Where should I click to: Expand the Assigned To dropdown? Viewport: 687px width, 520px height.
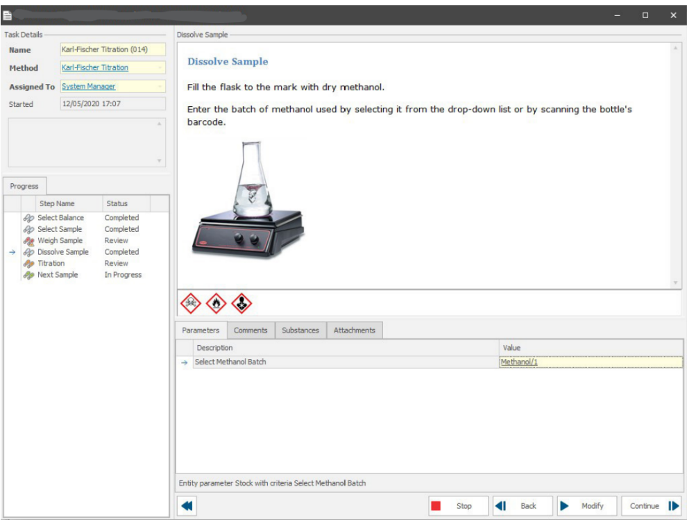tap(160, 87)
